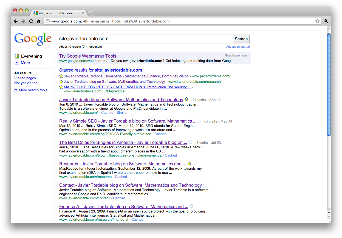This screenshot has height=238, width=342.
Task: Bookmark this page with the address bar star
Action: 317,21
